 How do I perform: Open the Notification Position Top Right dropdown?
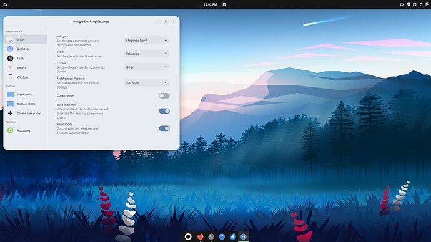coord(147,82)
